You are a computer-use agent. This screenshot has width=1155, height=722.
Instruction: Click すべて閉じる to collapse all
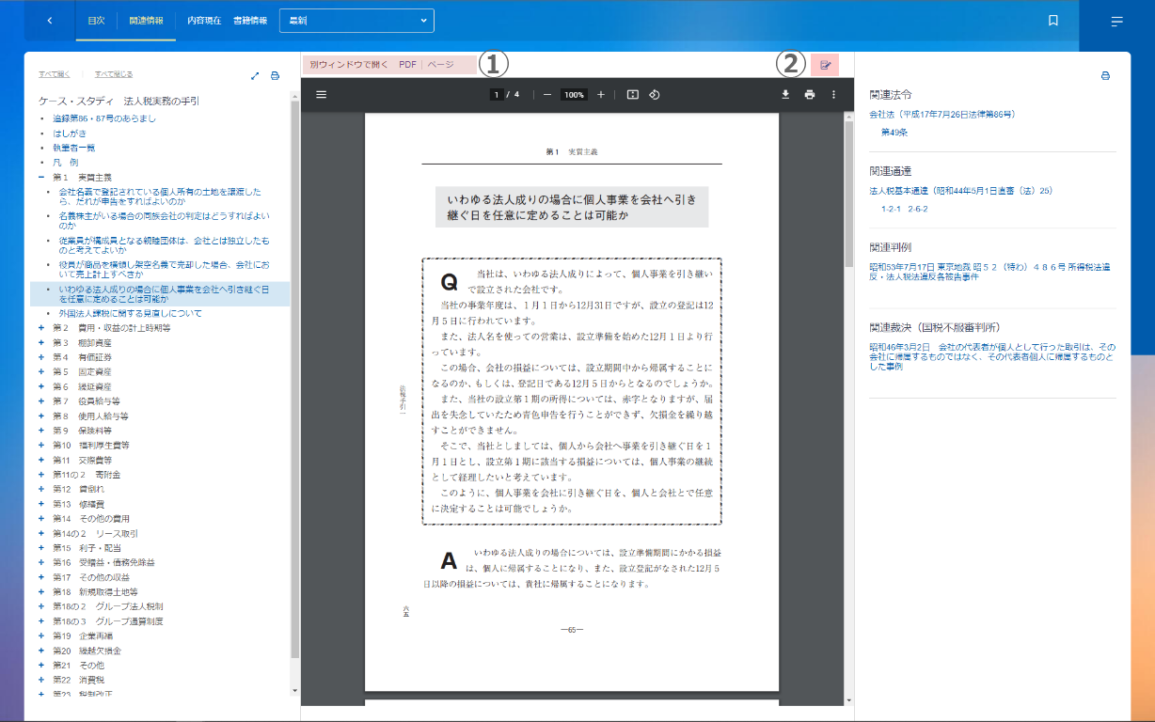pyautogui.click(x=114, y=73)
